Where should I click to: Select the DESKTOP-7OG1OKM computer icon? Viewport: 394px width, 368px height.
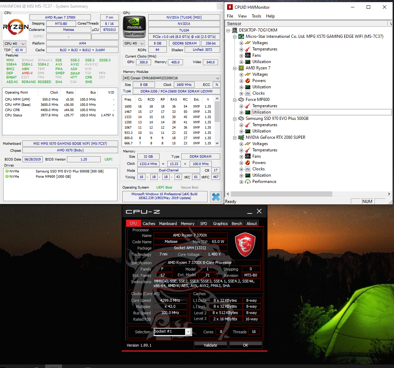coord(235,30)
